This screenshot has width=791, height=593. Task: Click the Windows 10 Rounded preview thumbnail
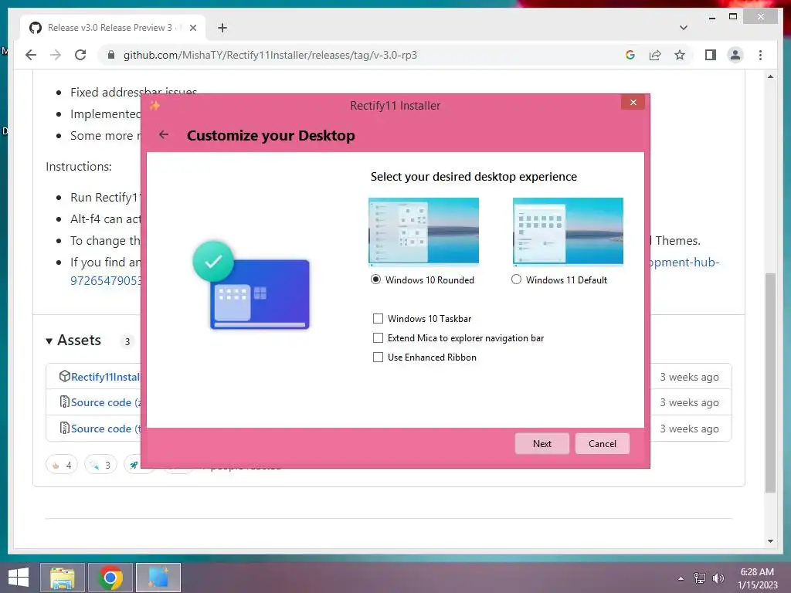pyautogui.click(x=424, y=232)
